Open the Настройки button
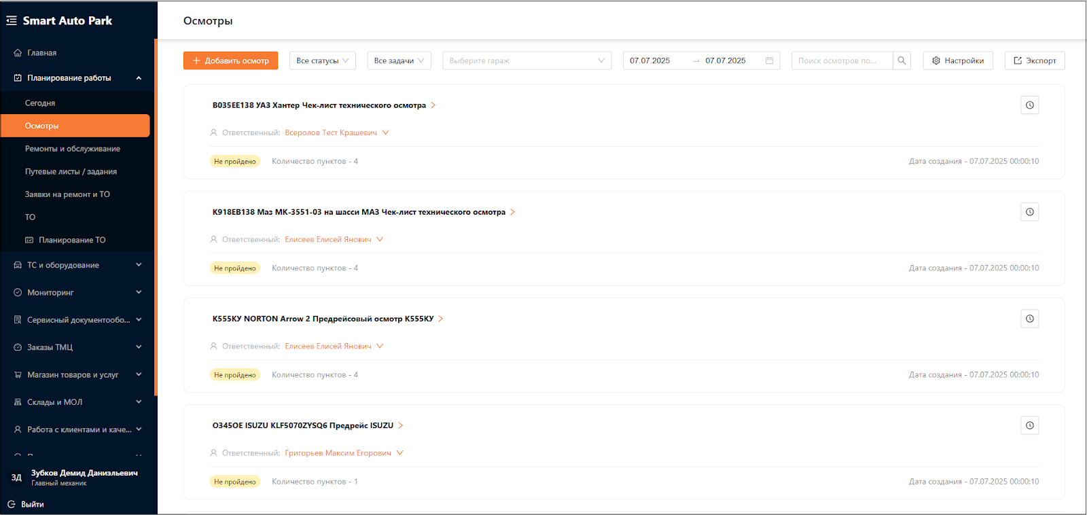This screenshot has height=515, width=1087. 957,60
